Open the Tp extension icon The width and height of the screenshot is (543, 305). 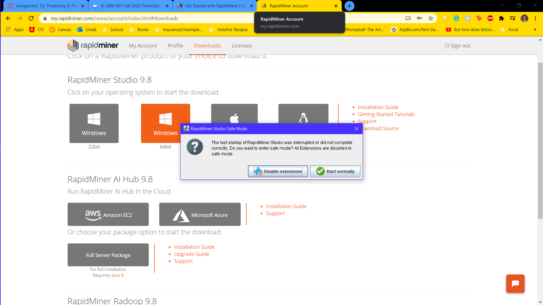point(479,18)
